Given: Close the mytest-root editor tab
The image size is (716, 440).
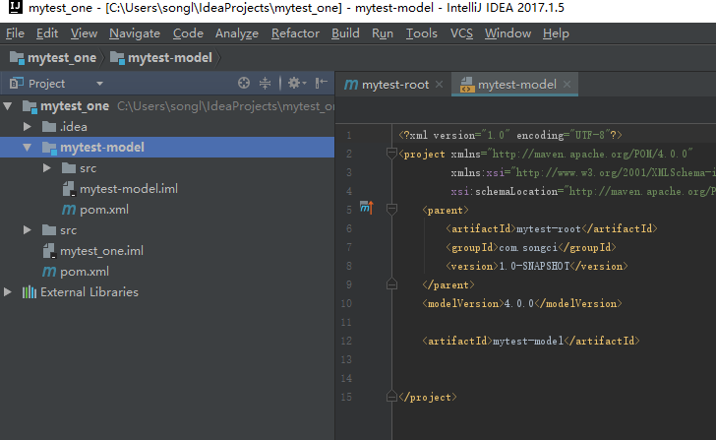Looking at the screenshot, I should pos(439,84).
